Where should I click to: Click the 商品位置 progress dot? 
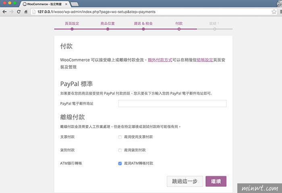tap(108, 29)
